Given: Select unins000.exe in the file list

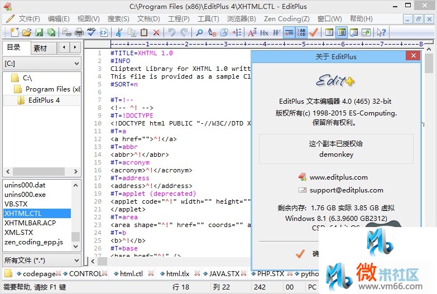Looking at the screenshot, I should pyautogui.click(x=25, y=195).
